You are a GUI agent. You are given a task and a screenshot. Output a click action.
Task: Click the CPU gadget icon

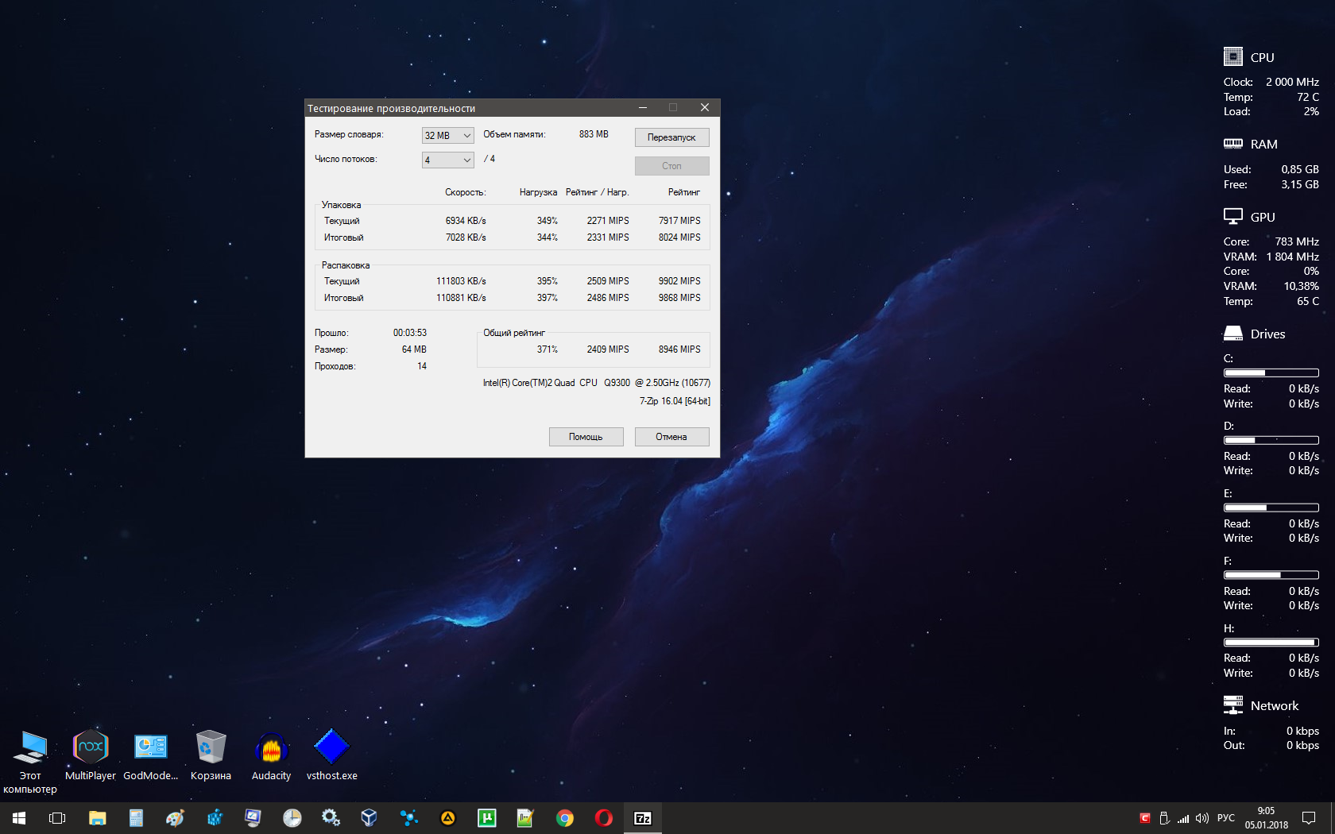tap(1233, 56)
